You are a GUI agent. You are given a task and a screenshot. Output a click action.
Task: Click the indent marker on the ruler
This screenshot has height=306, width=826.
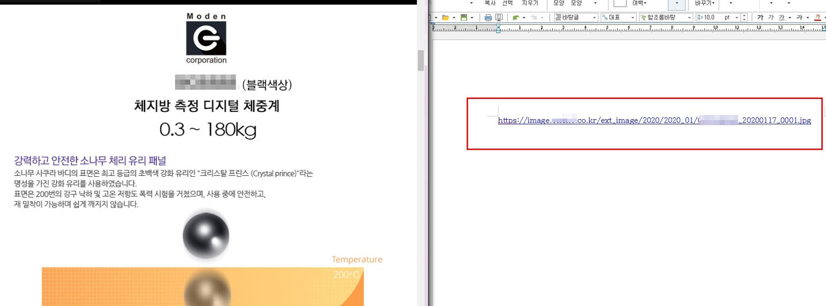tap(498, 28)
